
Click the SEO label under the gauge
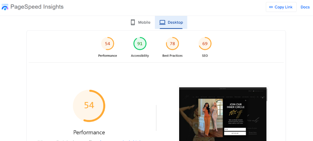pos(205,56)
